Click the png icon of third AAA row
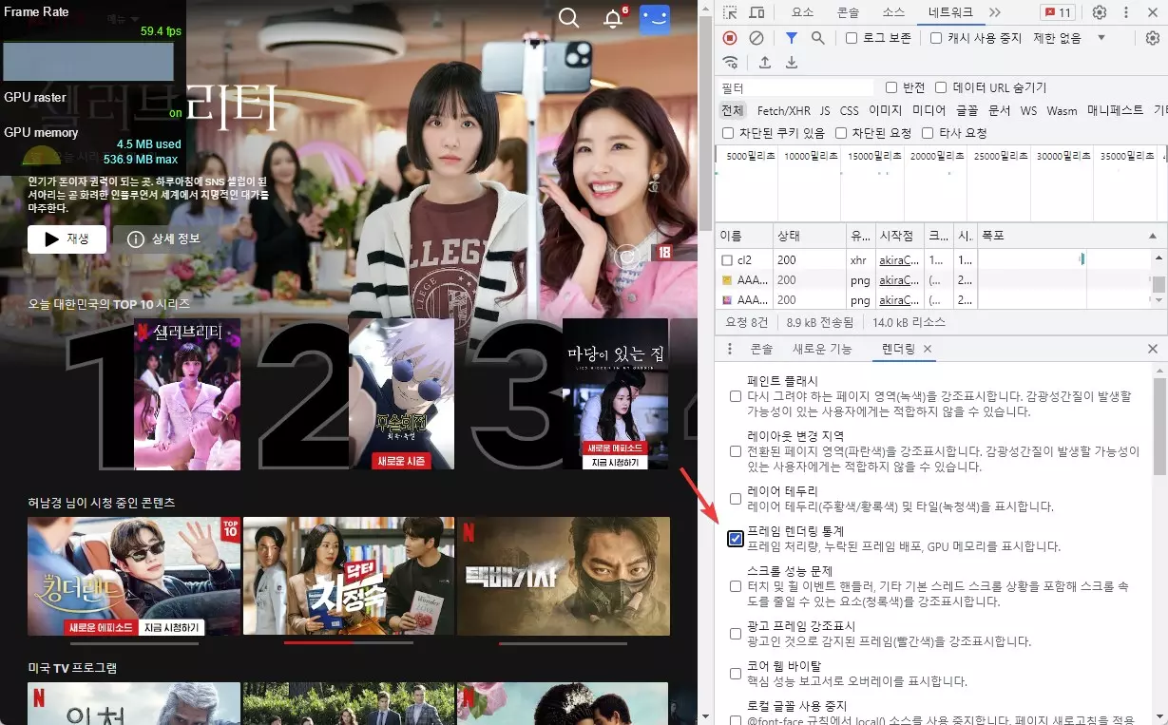This screenshot has height=725, width=1168. click(727, 300)
